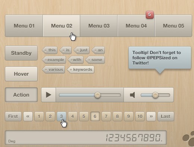Viewport: 194px width, 147px height.
Task: Open Menu 03
Action: pos(99,26)
